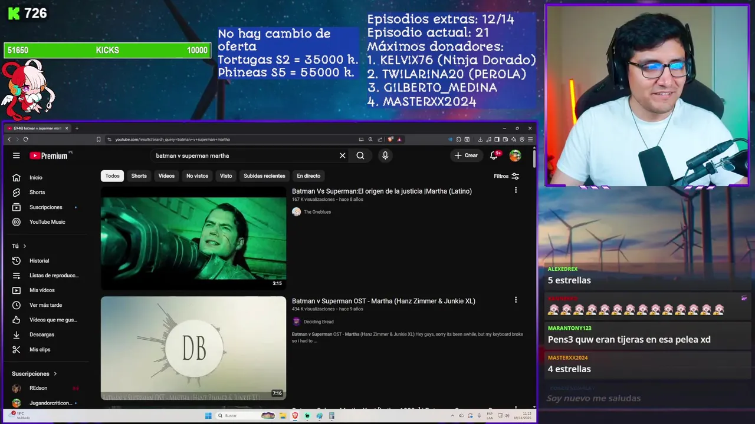Open the browser main menu icon
Screen dimensions: 755x424
click(x=530, y=140)
